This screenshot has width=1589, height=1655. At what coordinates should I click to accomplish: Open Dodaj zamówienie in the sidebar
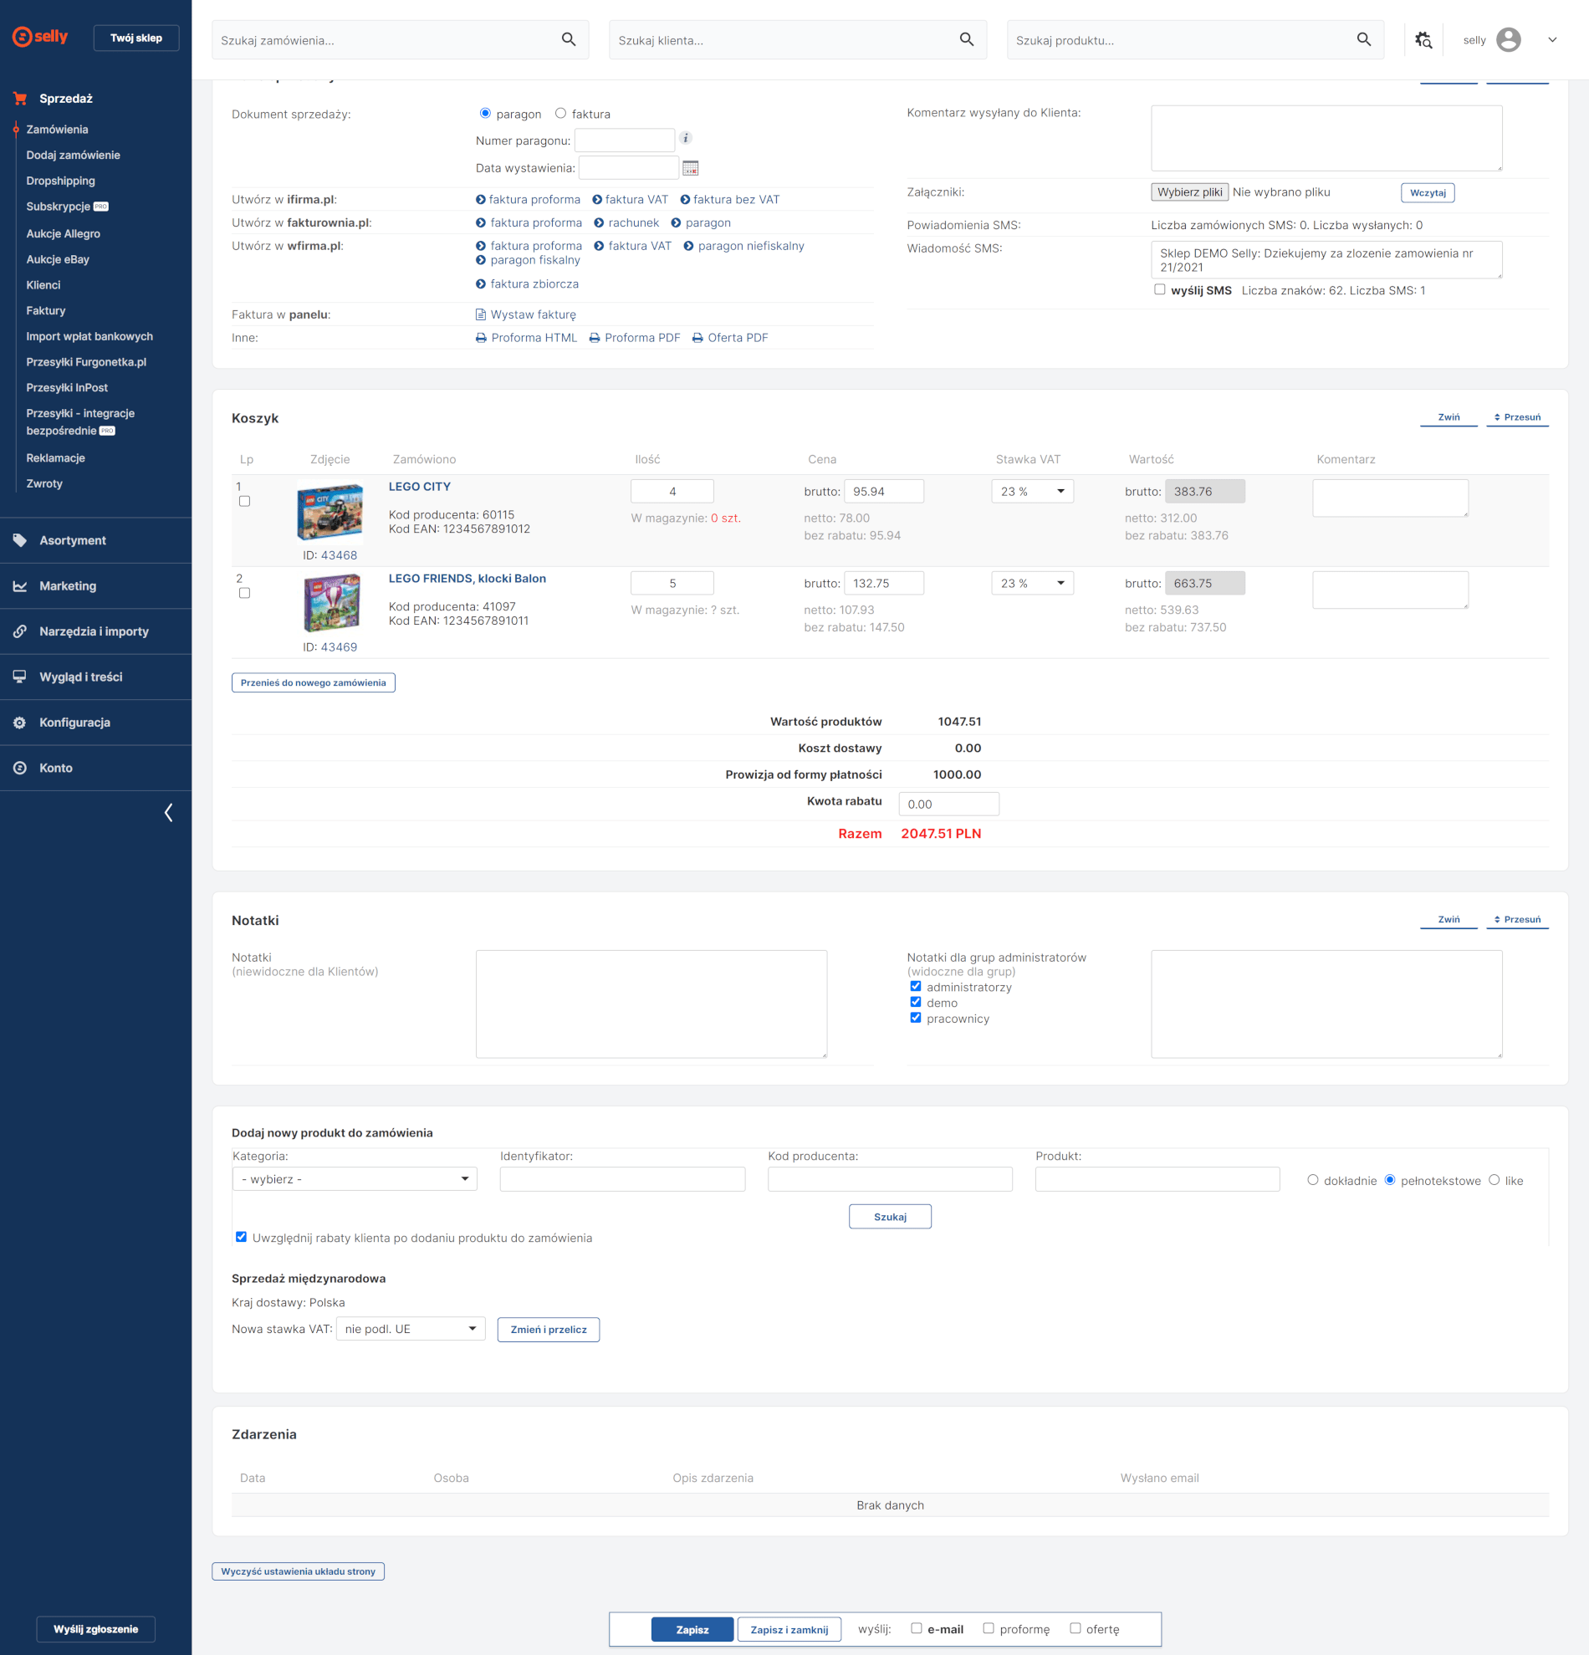click(x=74, y=156)
